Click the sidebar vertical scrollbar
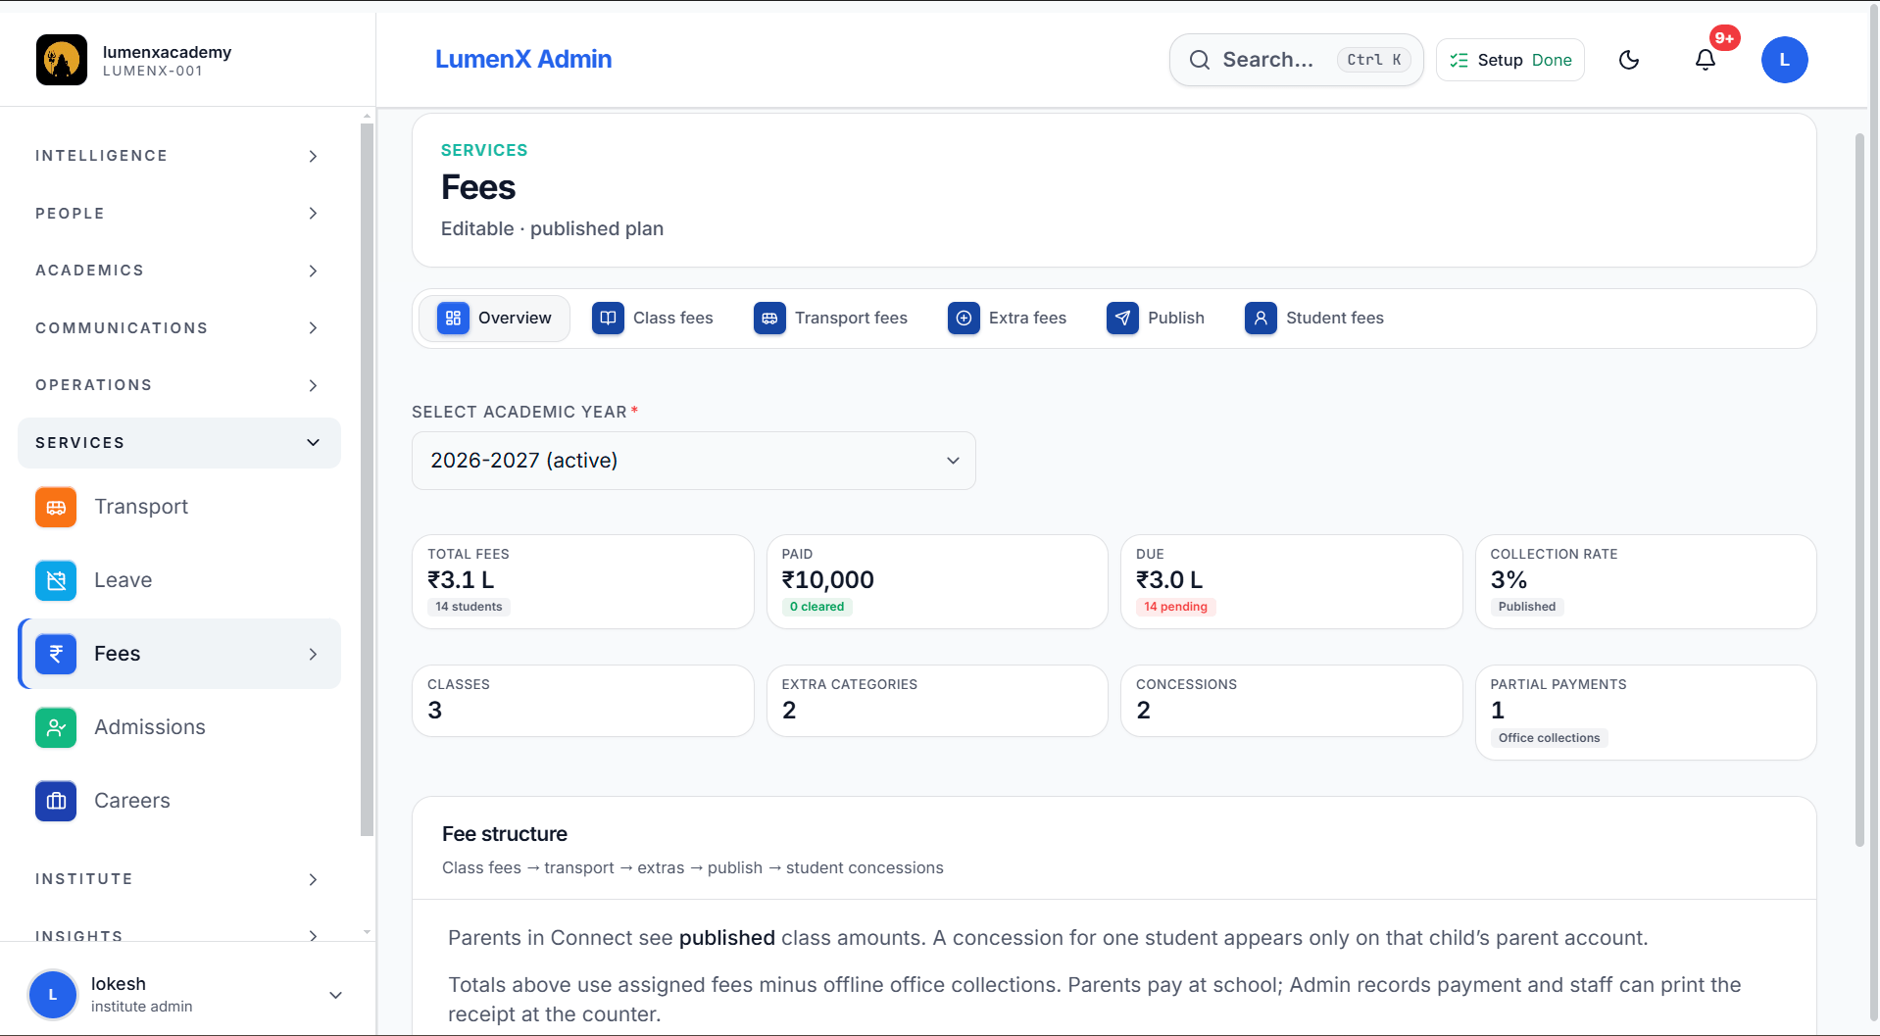The width and height of the screenshot is (1880, 1036). [x=367, y=480]
